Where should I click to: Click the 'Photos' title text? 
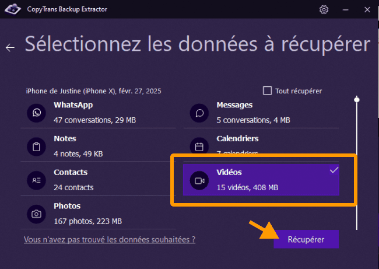67,206
